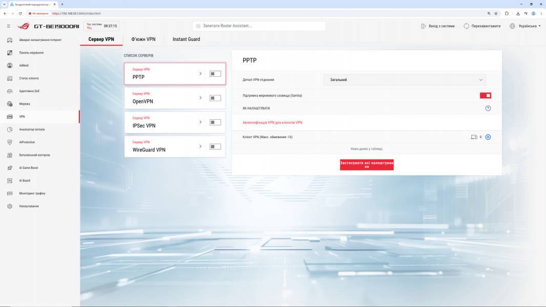Switch to the Instant Guard tab
Screen dimensions: 546x307
coord(186,39)
